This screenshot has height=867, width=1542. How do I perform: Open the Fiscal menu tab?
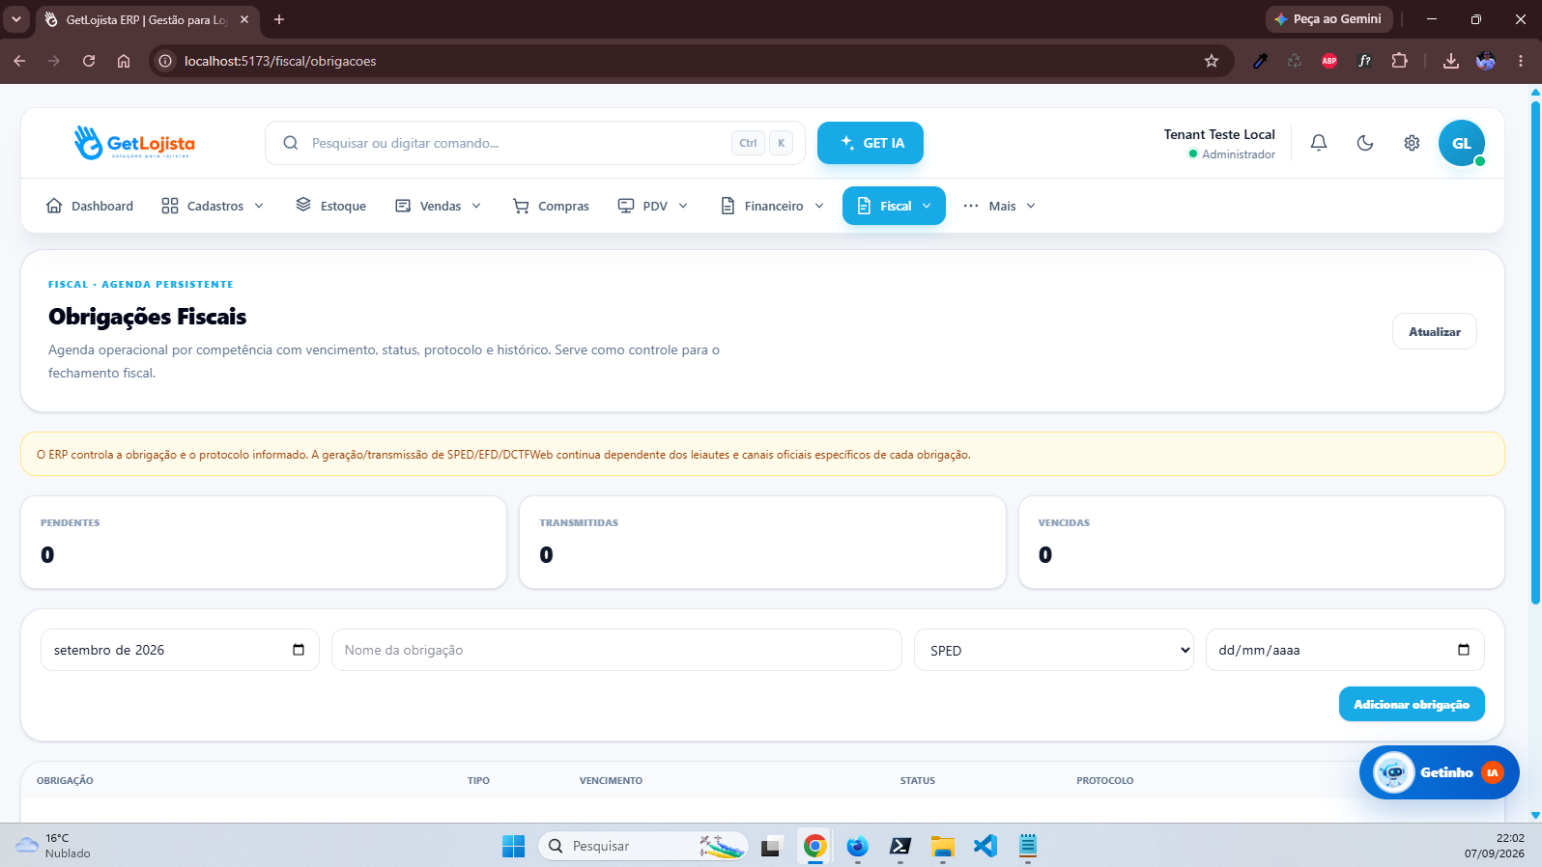click(x=894, y=206)
